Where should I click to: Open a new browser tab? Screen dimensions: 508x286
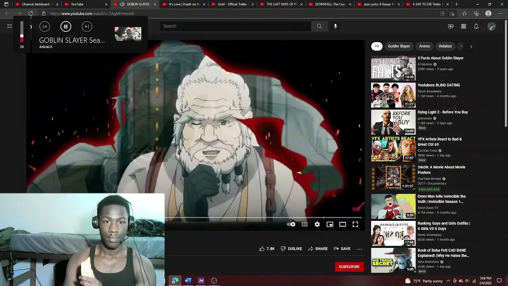pos(456,4)
